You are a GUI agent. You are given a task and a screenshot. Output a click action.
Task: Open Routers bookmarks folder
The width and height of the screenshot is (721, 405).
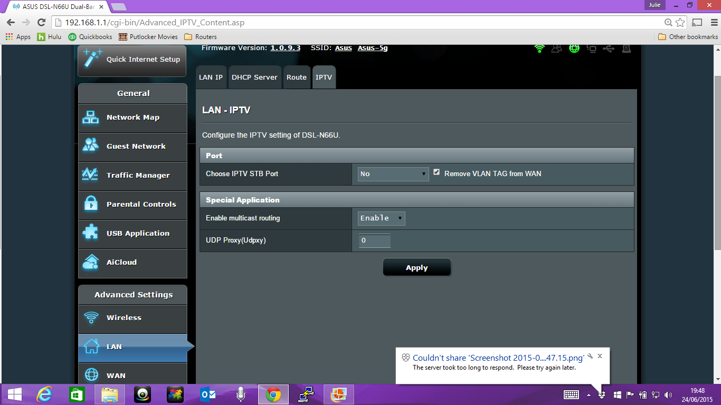point(200,37)
